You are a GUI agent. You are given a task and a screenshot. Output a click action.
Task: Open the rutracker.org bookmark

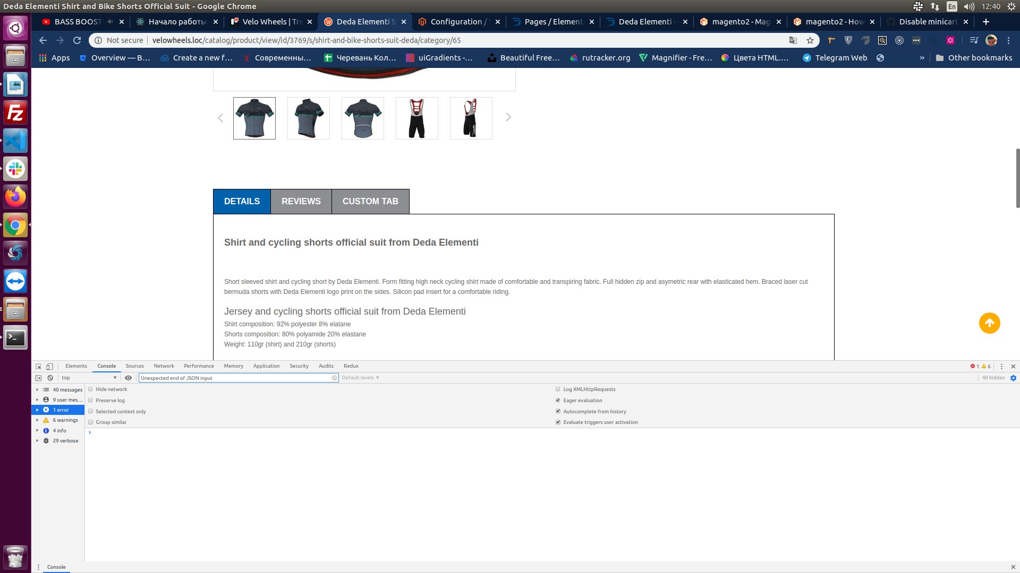coord(600,58)
